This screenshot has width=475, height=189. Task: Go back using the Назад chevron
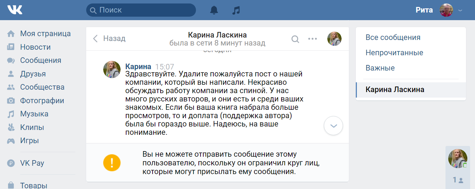(x=96, y=39)
